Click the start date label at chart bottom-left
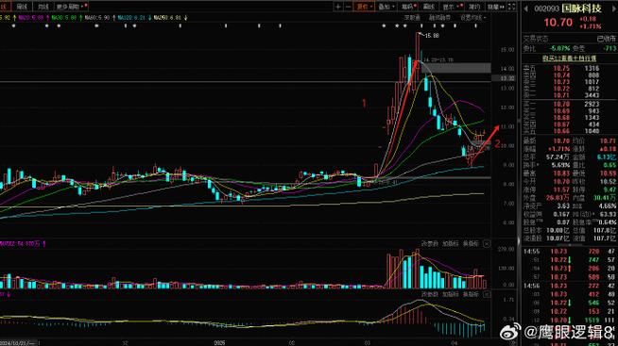The width and height of the screenshot is (618, 346). 18,343
